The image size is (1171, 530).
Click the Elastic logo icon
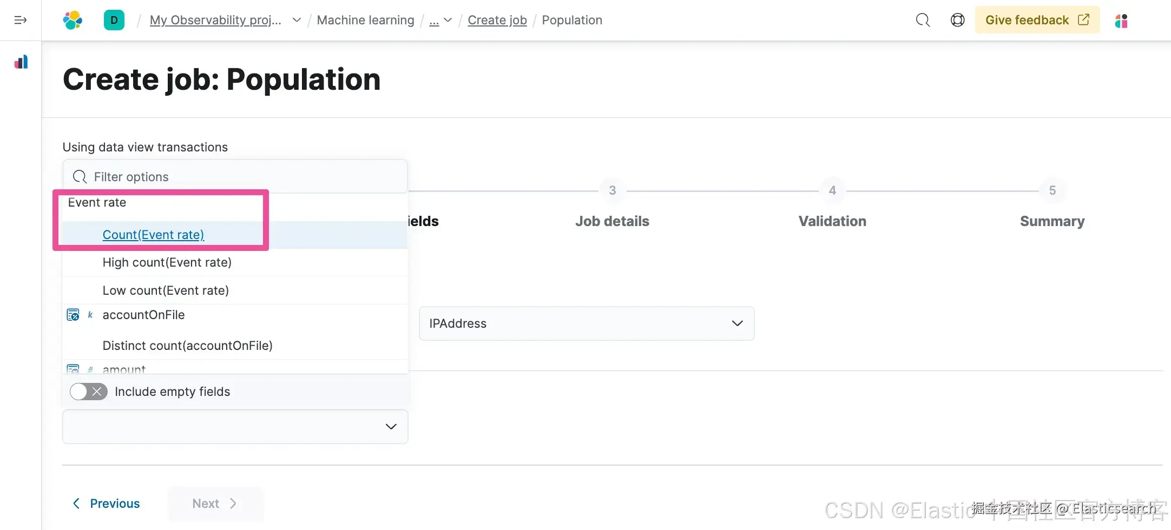pos(73,20)
